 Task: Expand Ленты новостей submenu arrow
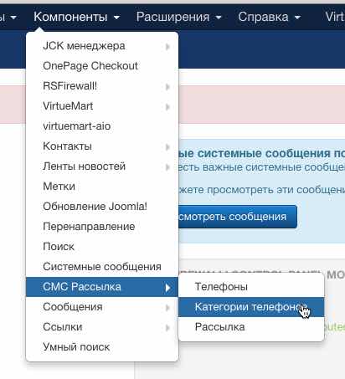click(x=167, y=167)
